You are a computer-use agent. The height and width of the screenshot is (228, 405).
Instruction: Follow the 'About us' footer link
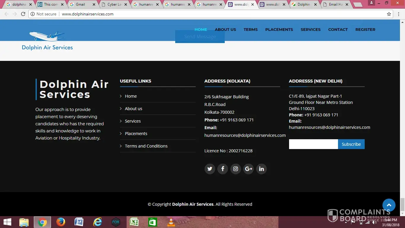(133, 109)
